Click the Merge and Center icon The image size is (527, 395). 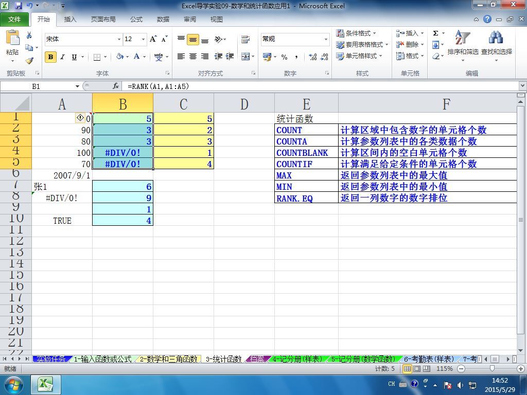point(245,57)
